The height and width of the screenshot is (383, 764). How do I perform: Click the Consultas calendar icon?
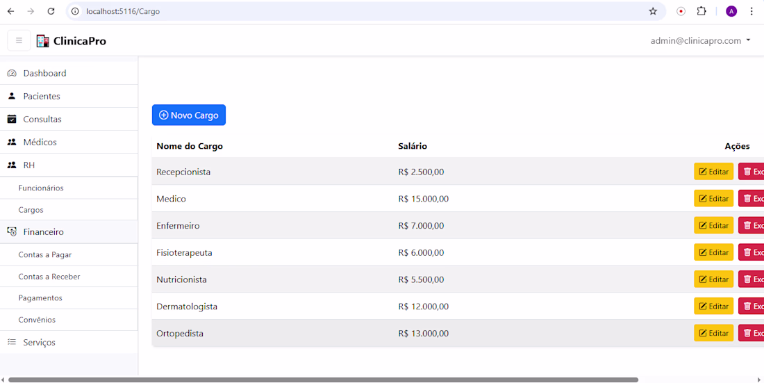(13, 119)
